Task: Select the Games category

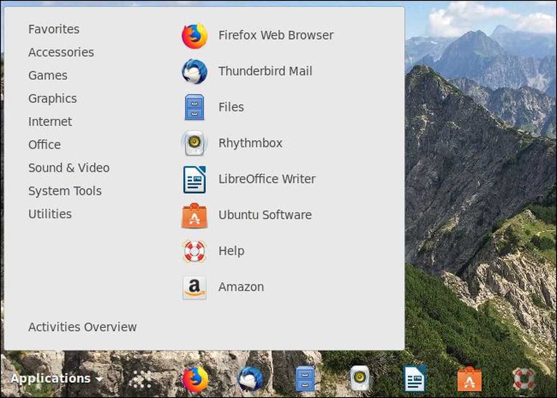Action: 48,76
